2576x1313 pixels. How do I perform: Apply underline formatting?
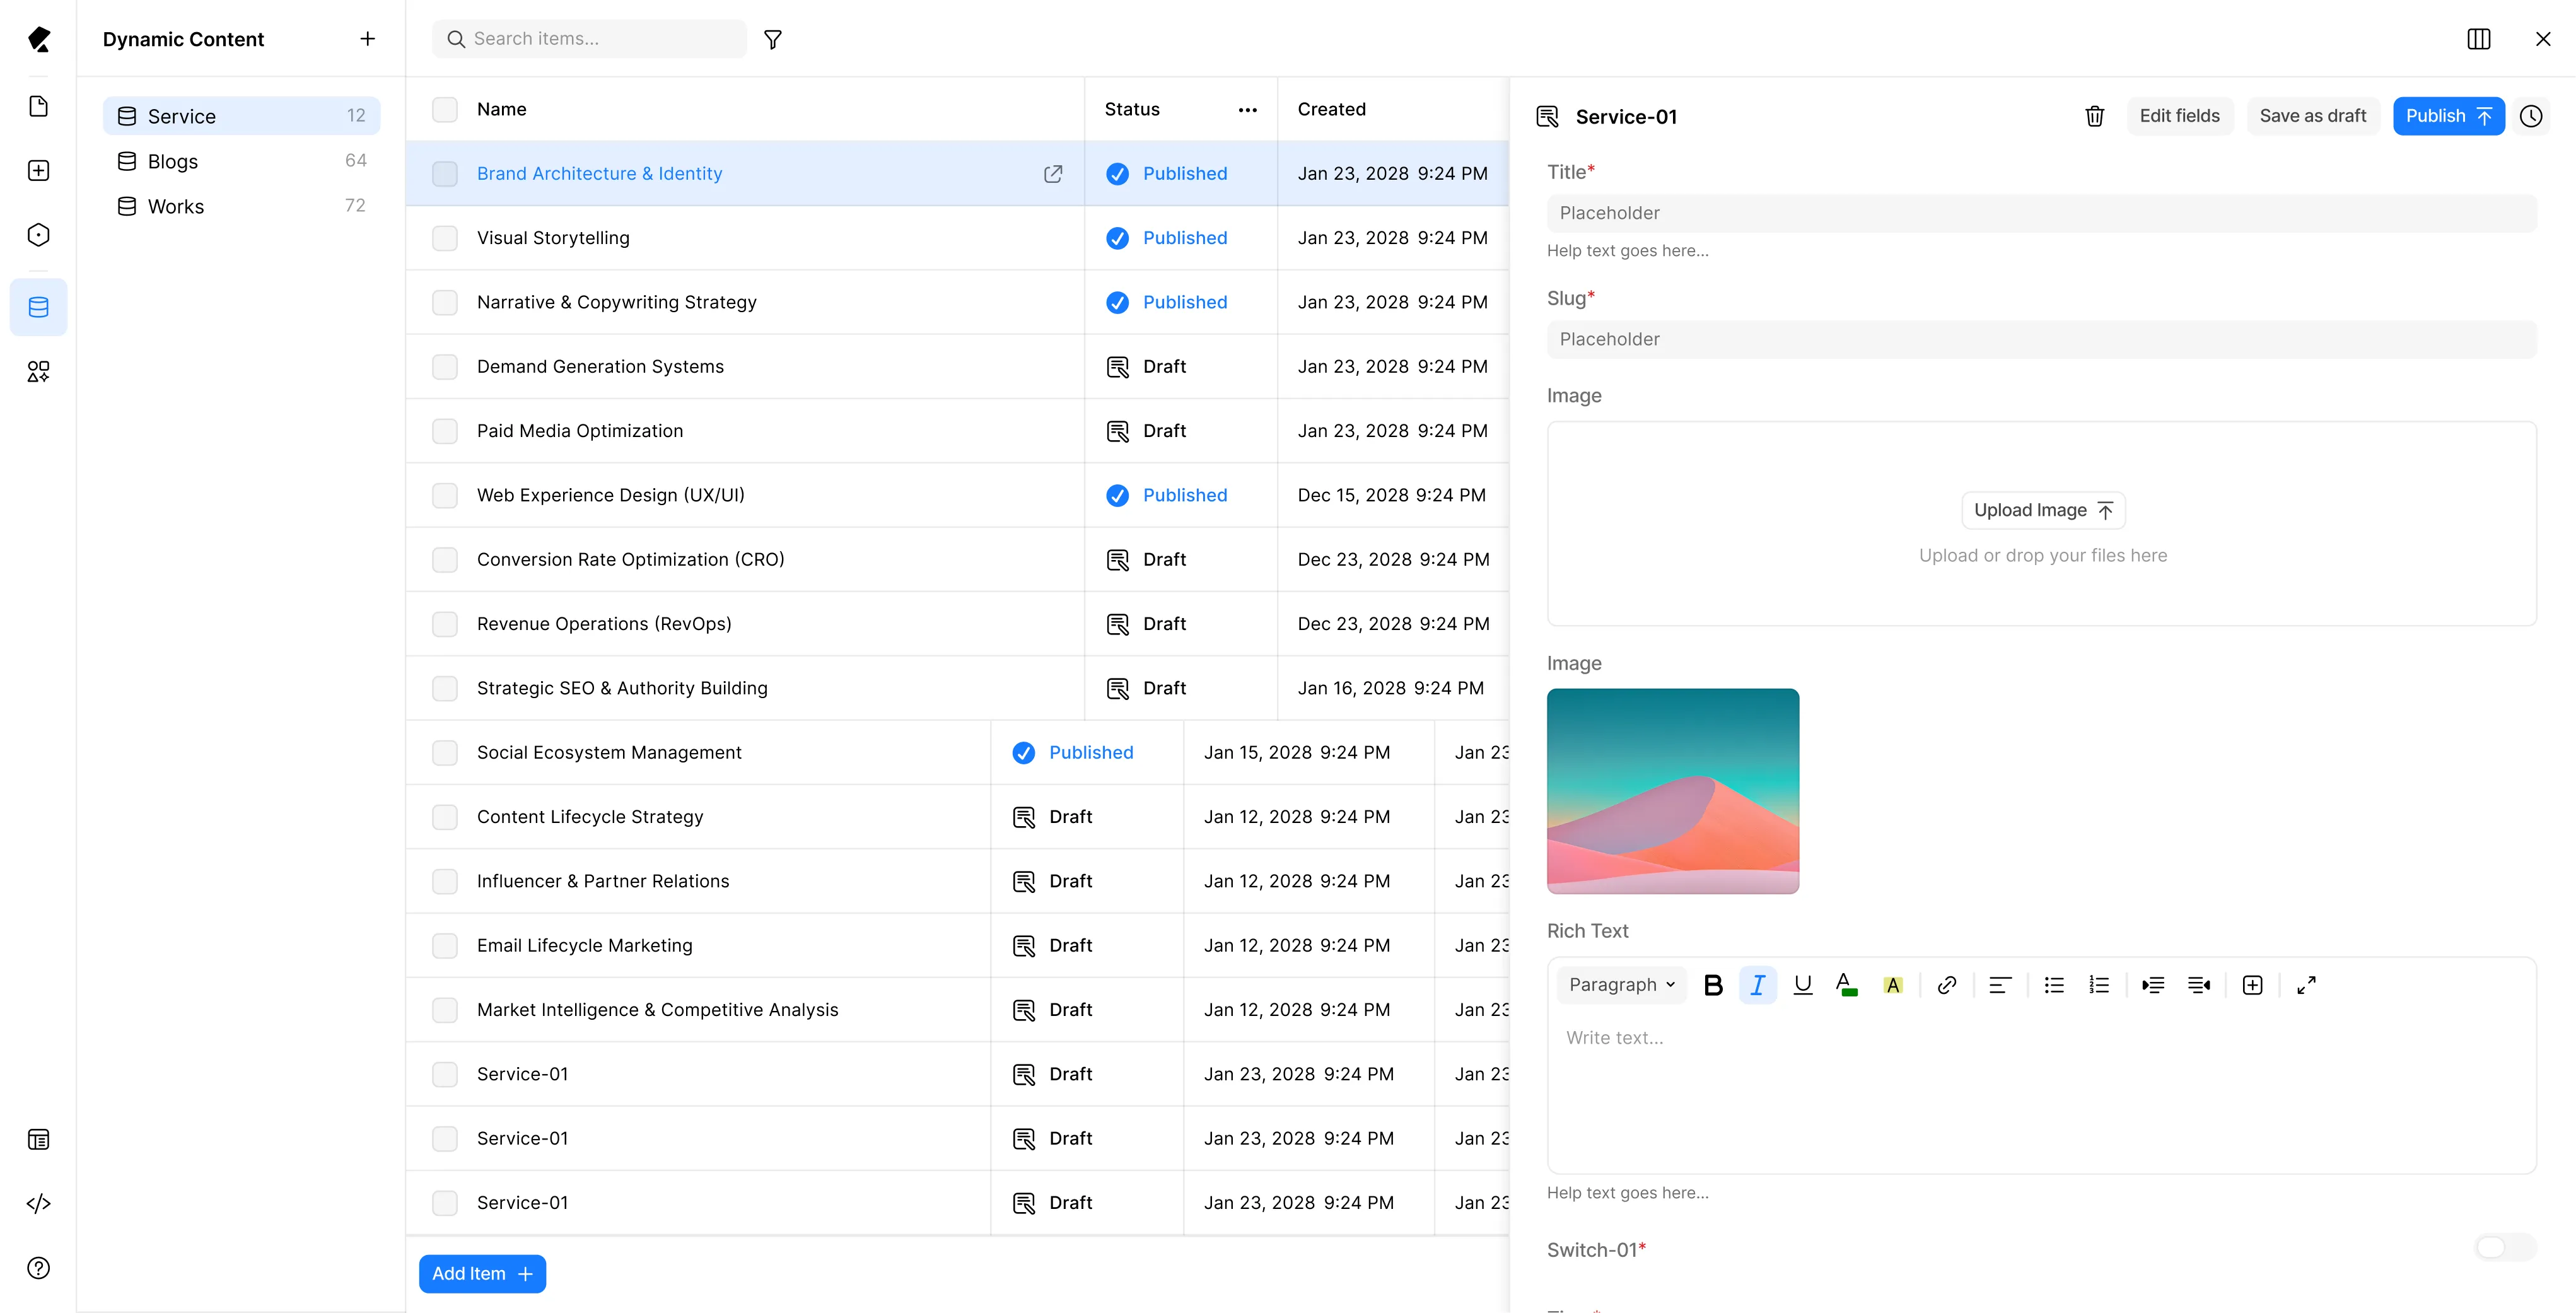(x=1803, y=985)
